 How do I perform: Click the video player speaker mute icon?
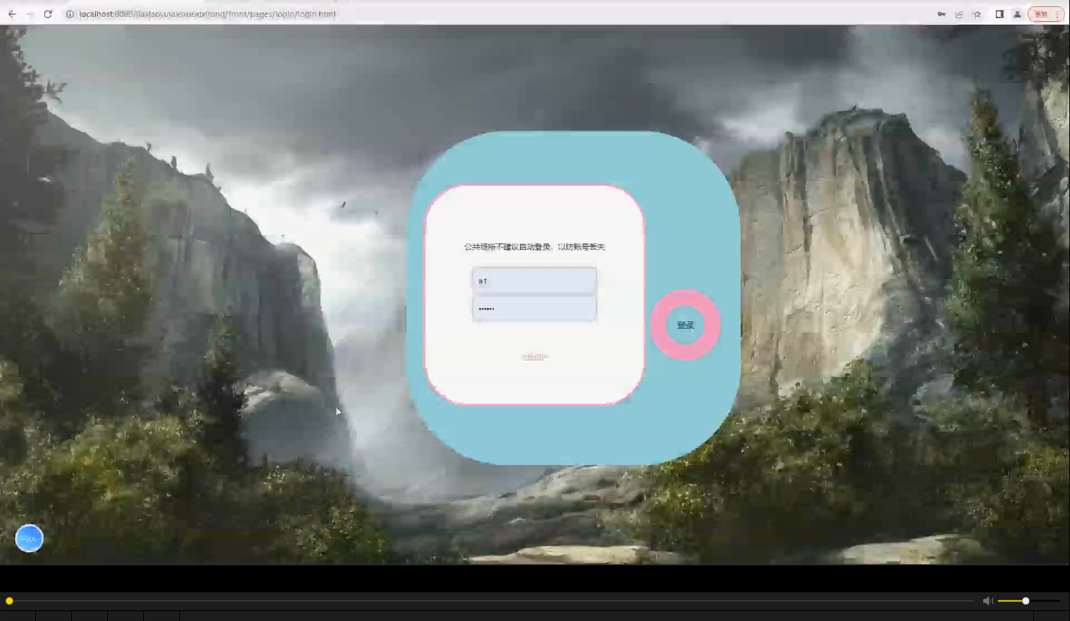pyautogui.click(x=987, y=601)
